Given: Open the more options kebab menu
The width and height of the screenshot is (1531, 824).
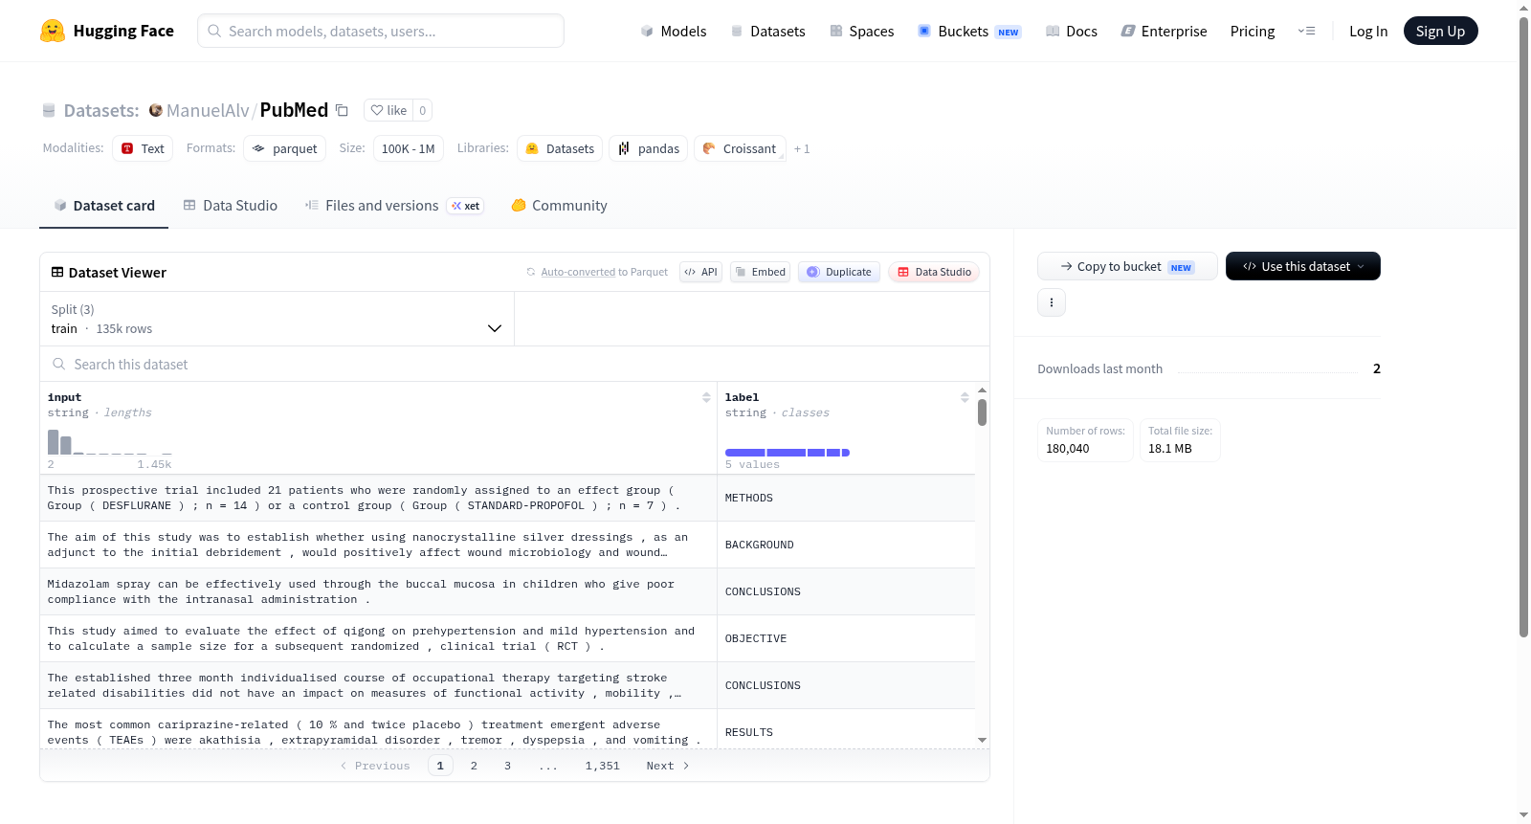Looking at the screenshot, I should tap(1052, 302).
